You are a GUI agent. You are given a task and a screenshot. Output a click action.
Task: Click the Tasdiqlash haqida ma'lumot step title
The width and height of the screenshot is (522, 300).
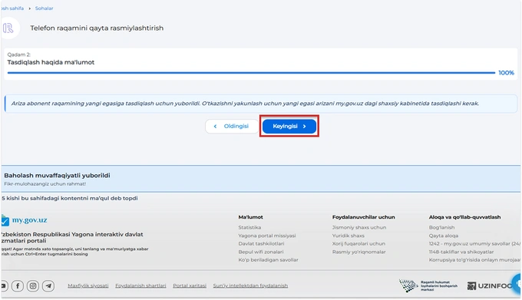click(51, 62)
